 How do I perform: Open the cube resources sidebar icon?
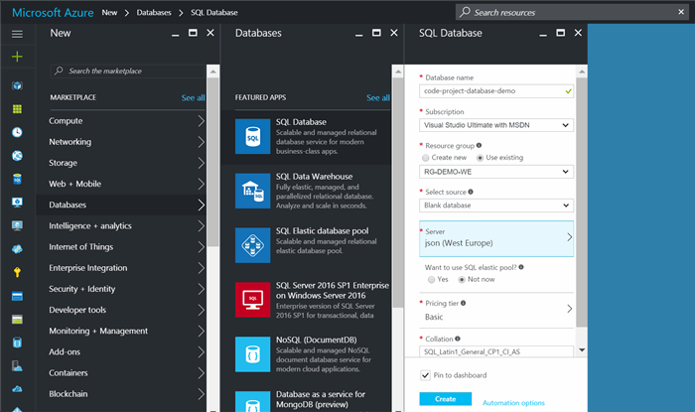[x=17, y=85]
